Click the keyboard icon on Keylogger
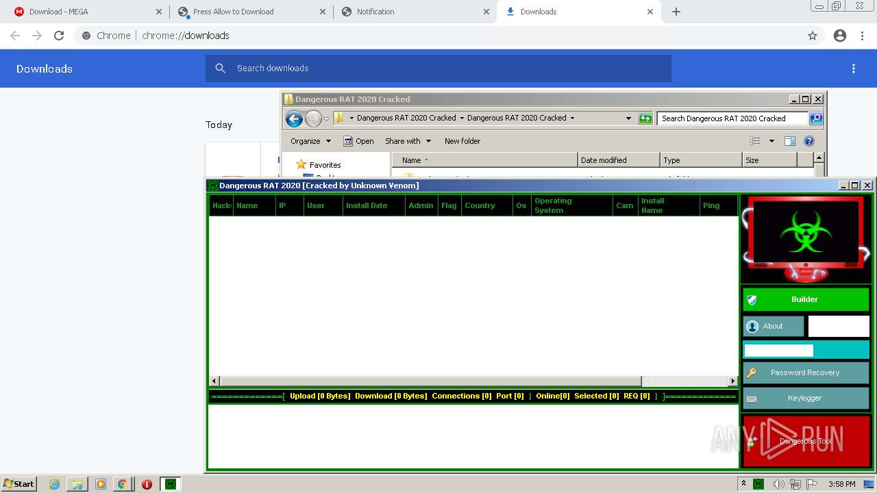 (x=752, y=399)
